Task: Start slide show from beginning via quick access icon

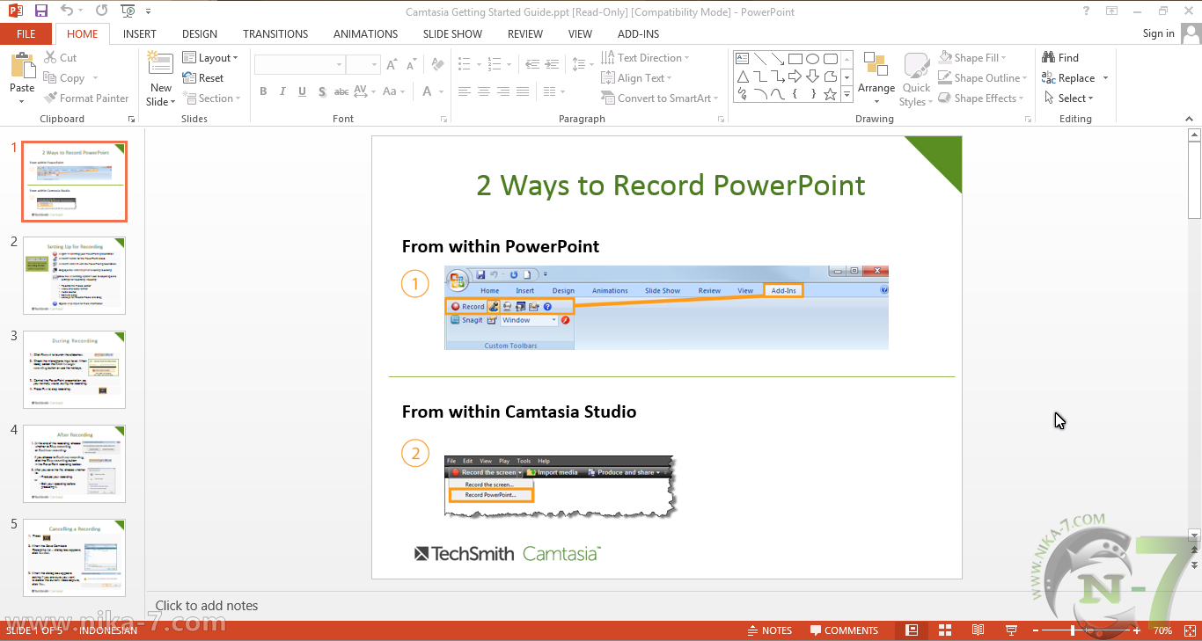Action: click(x=128, y=11)
